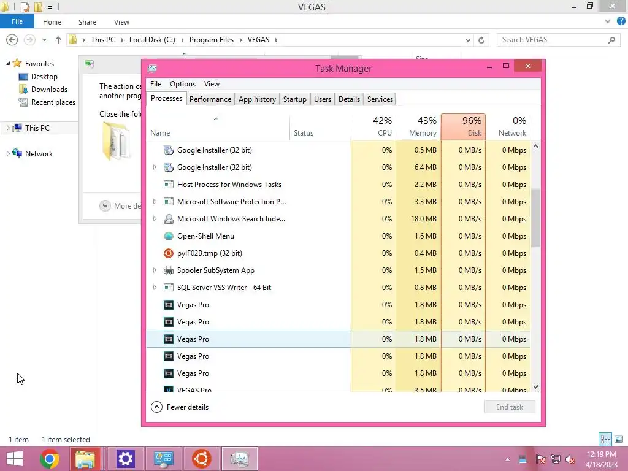Open the orange Ubuntu-style taskbar icon
628x471 pixels.
click(201, 459)
